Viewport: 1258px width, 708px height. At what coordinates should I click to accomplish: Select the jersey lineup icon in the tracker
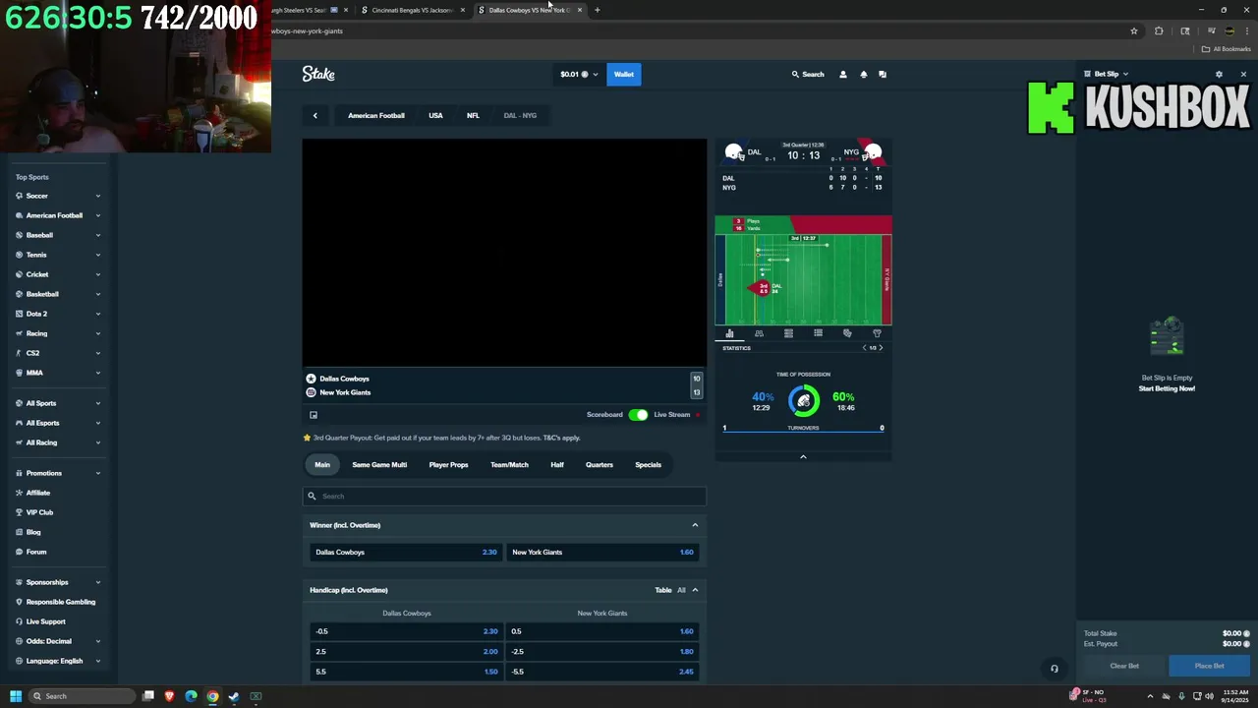[877, 333]
